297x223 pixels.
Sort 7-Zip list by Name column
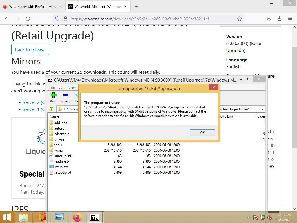[x=54, y=116]
